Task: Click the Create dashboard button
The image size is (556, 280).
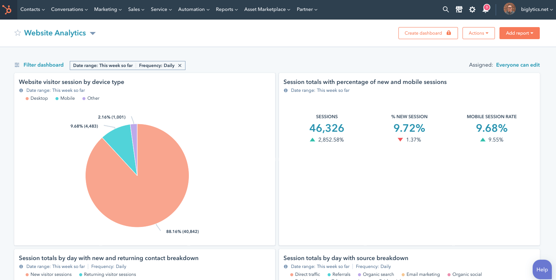Action: 428,33
